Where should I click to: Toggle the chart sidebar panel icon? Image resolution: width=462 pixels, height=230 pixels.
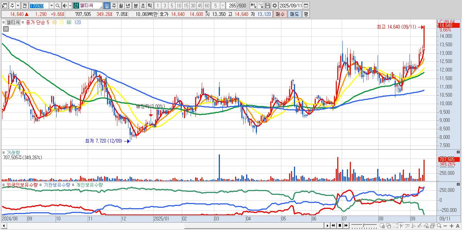[5, 6]
